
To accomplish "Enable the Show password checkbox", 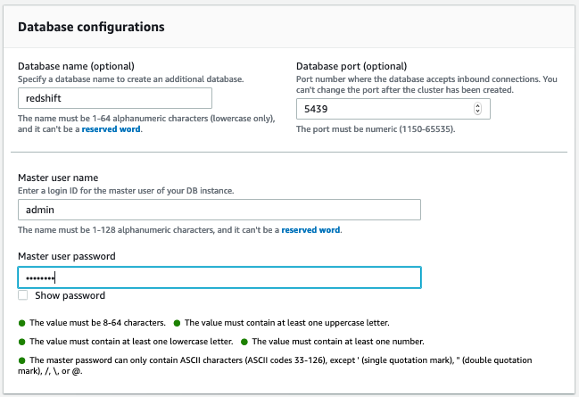I will coord(22,295).
